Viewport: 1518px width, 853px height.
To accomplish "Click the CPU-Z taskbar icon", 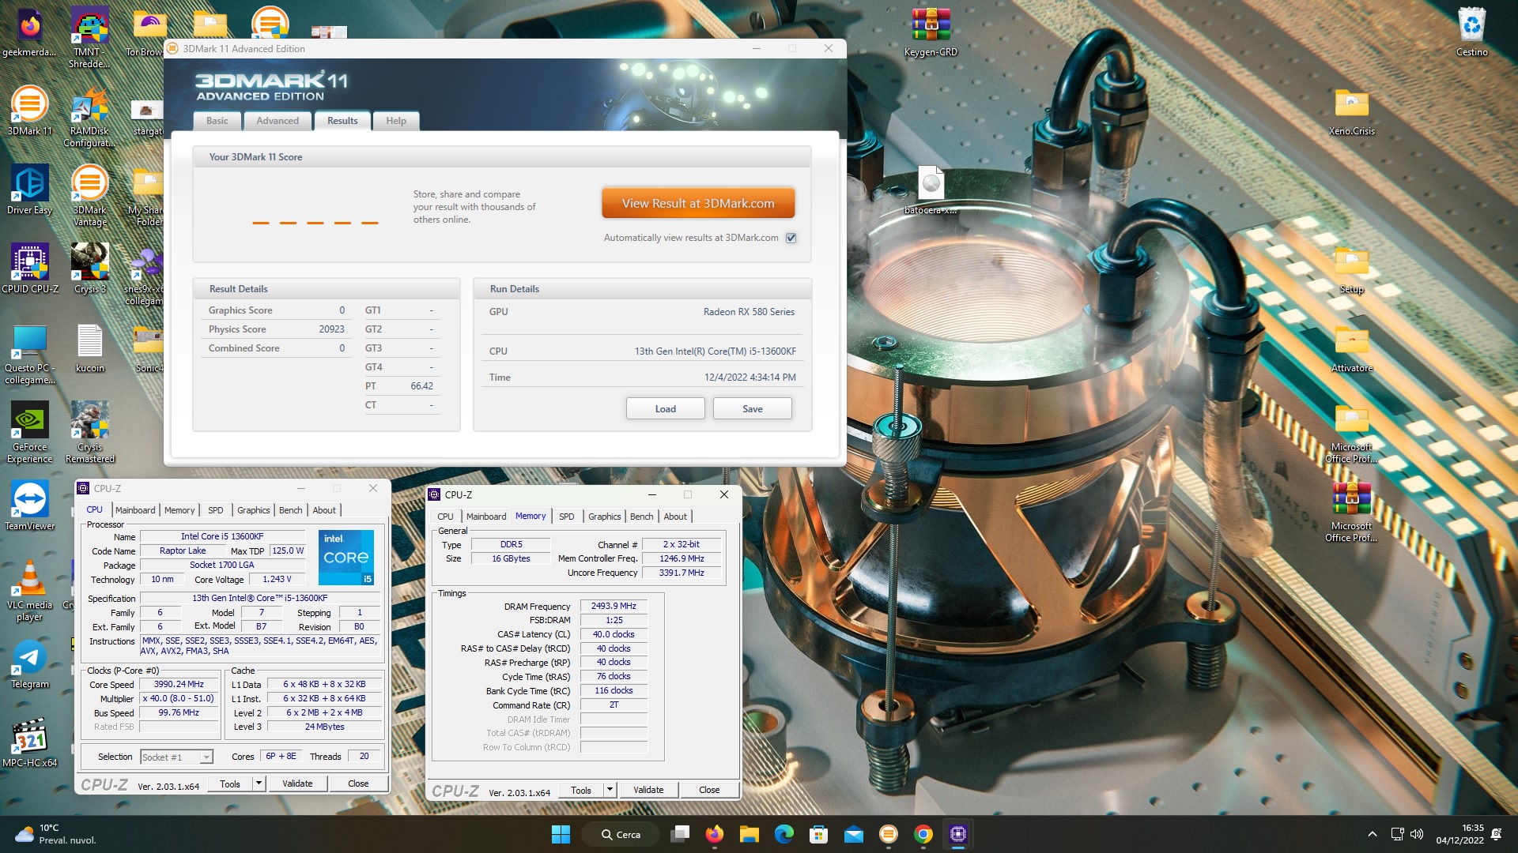I will (957, 834).
